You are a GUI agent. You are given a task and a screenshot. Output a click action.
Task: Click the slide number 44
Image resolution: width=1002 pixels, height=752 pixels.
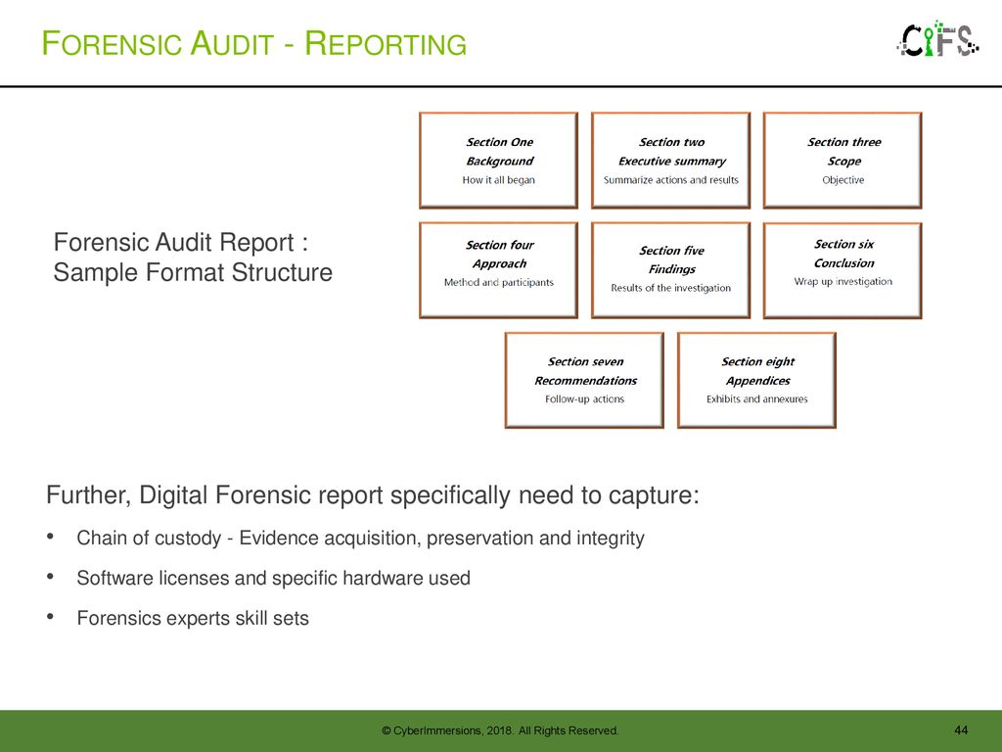coord(961,729)
